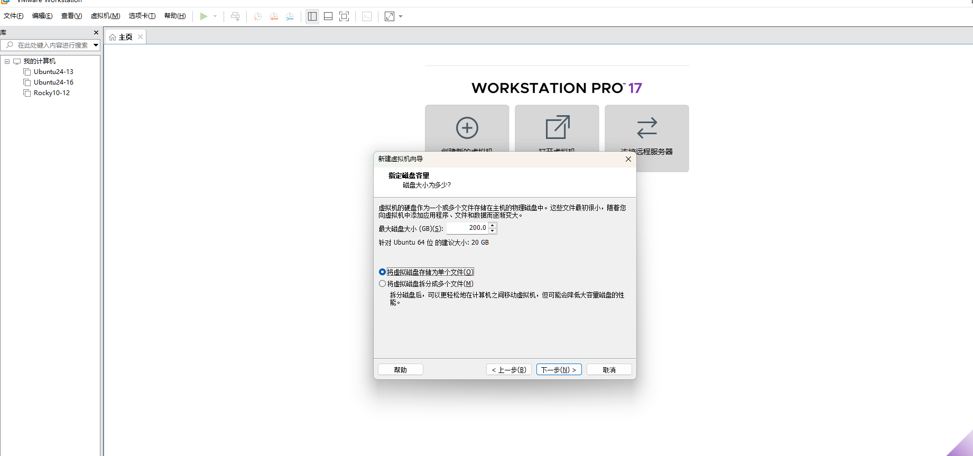This screenshot has height=456, width=973.
Task: Select the Ubuntu24-13 virtual machine
Action: click(53, 72)
